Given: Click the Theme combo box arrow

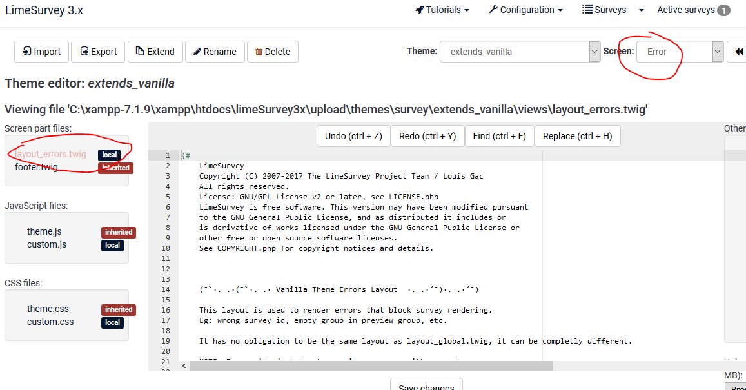Looking at the screenshot, I should point(594,52).
